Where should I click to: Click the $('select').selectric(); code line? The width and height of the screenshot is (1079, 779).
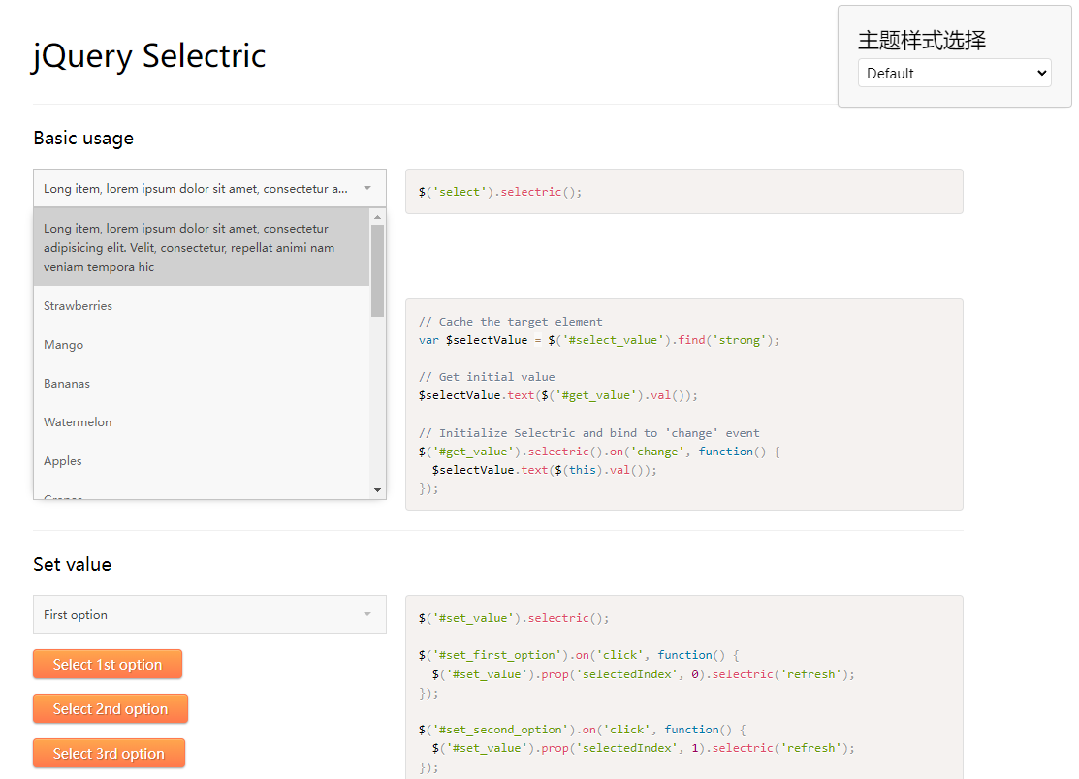[500, 192]
